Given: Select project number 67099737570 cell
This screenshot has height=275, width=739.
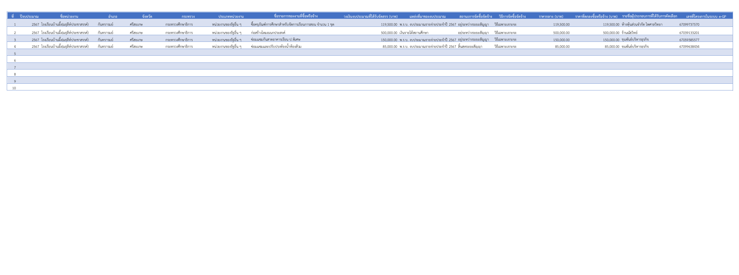Looking at the screenshot, I should [x=689, y=24].
